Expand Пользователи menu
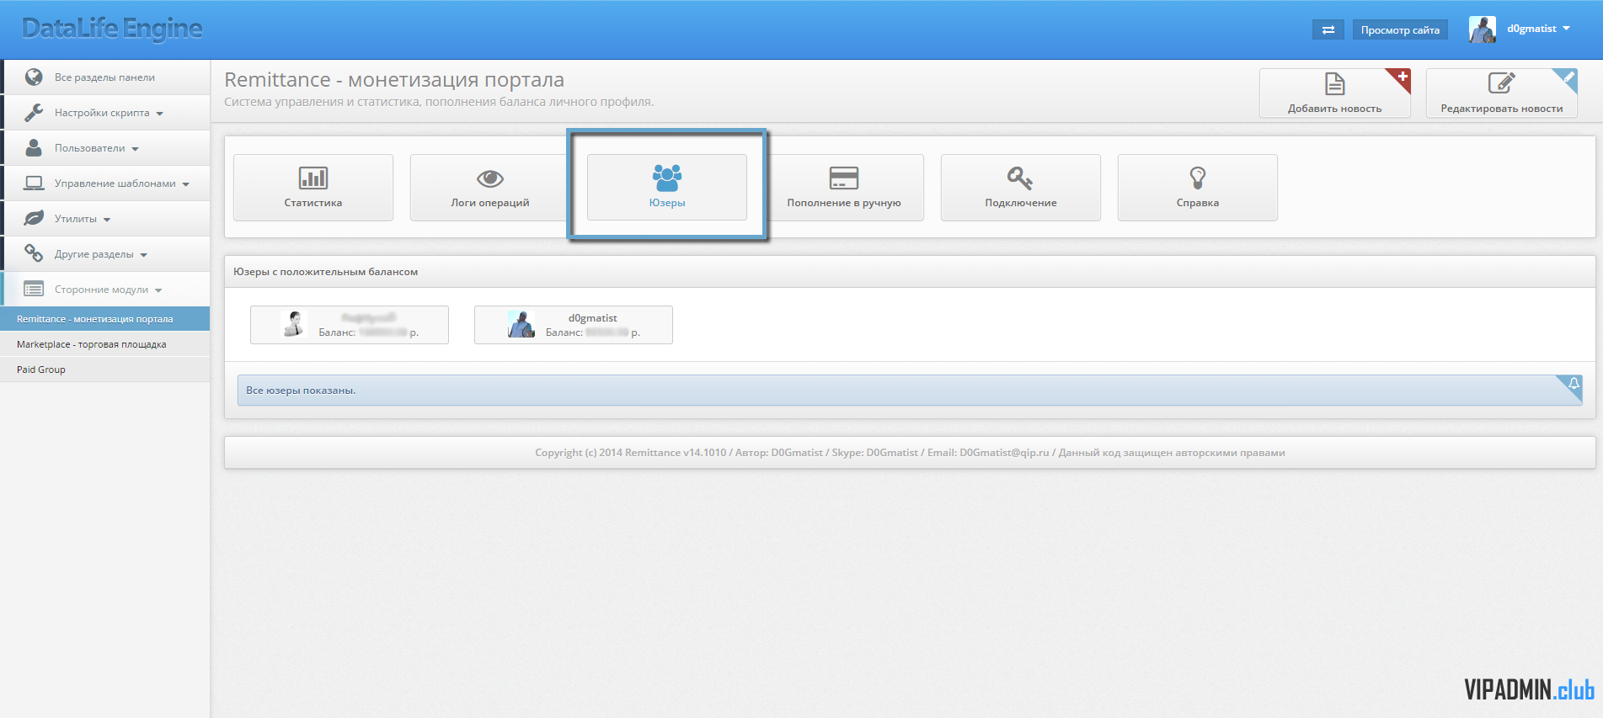The height and width of the screenshot is (718, 1603). [x=97, y=148]
